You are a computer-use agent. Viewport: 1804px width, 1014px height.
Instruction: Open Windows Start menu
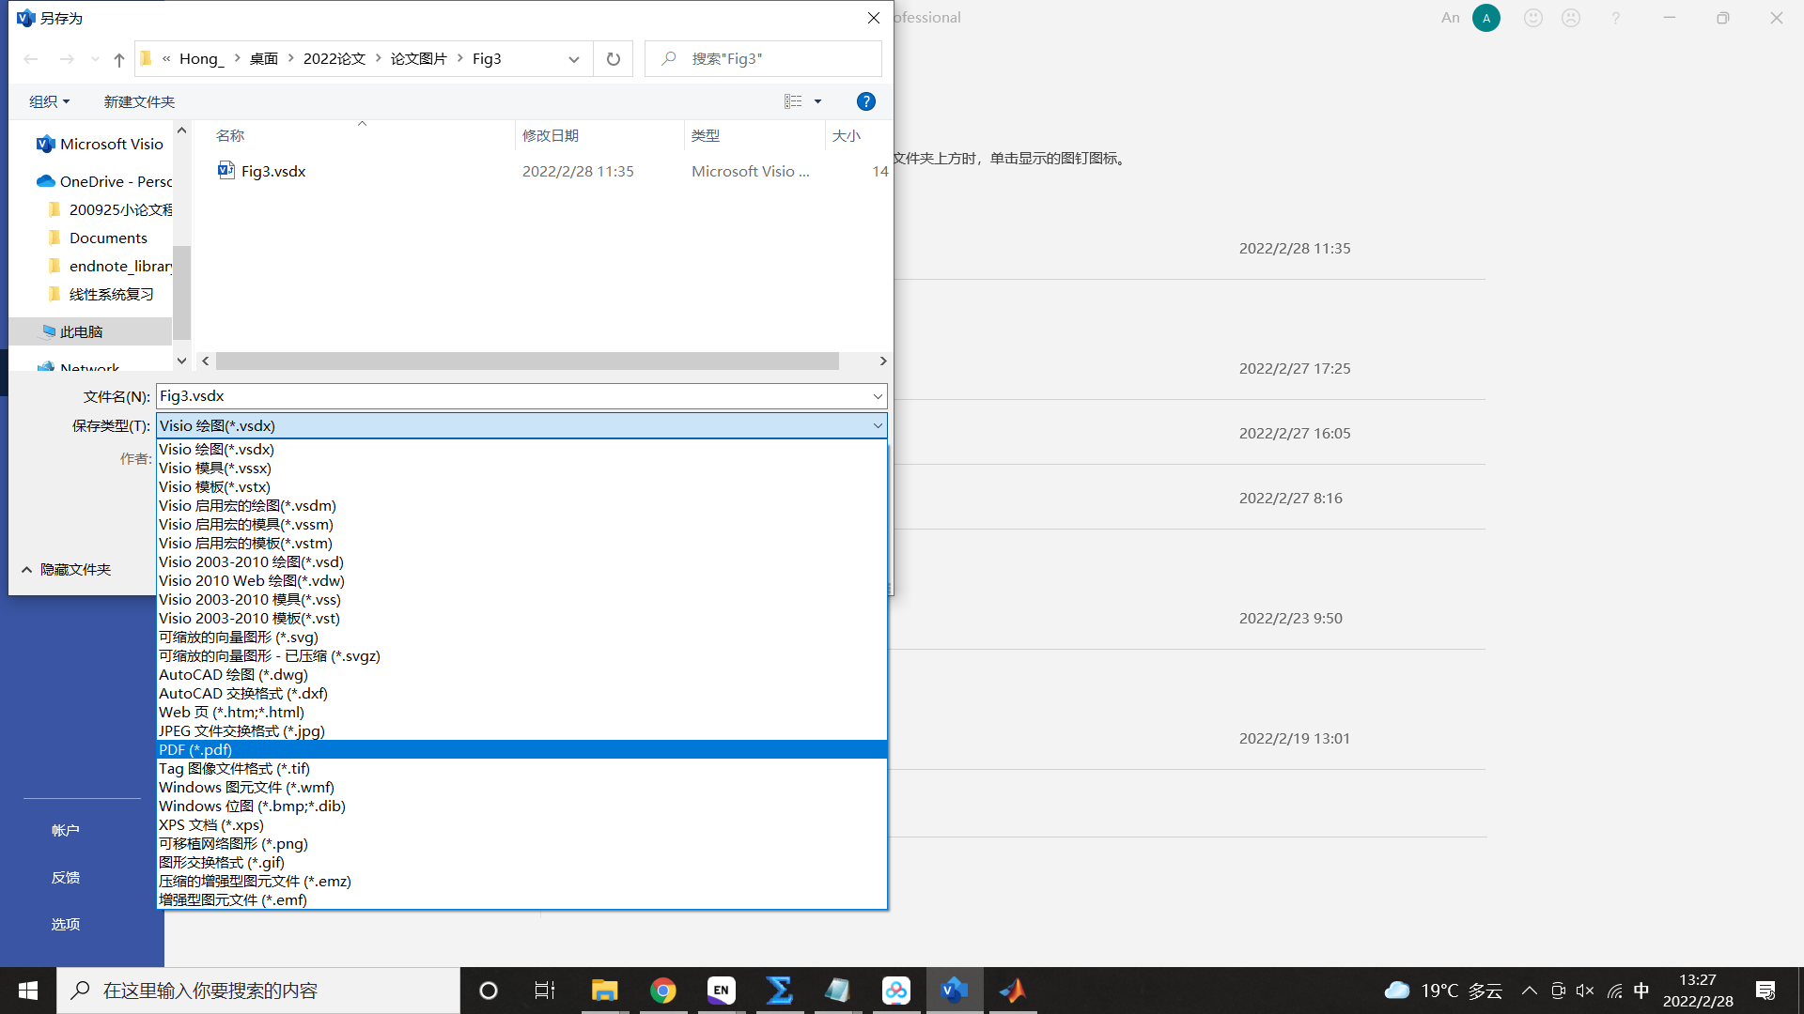28,991
